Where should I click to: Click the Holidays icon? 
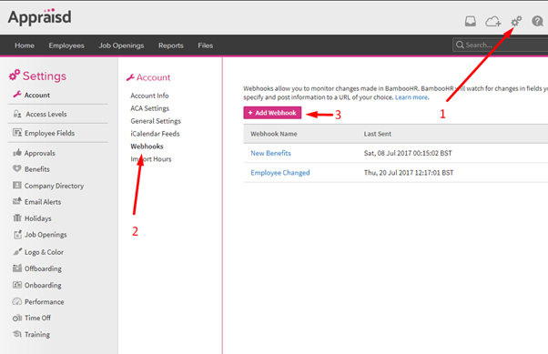[17, 217]
